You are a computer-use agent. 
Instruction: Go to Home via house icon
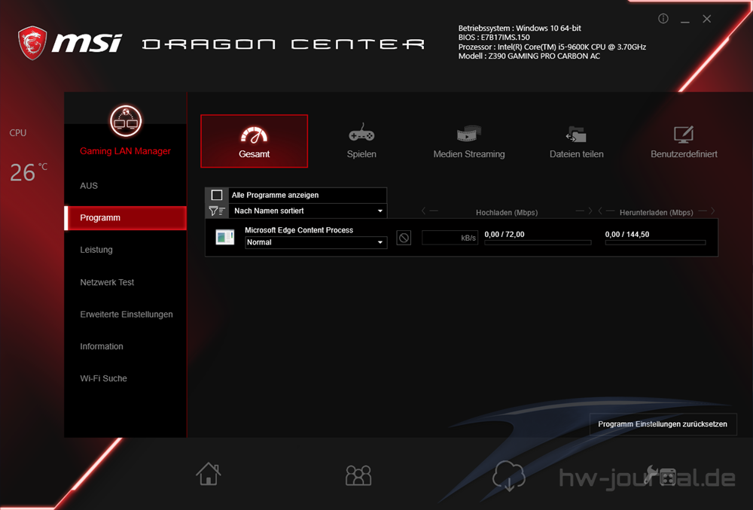coord(209,474)
